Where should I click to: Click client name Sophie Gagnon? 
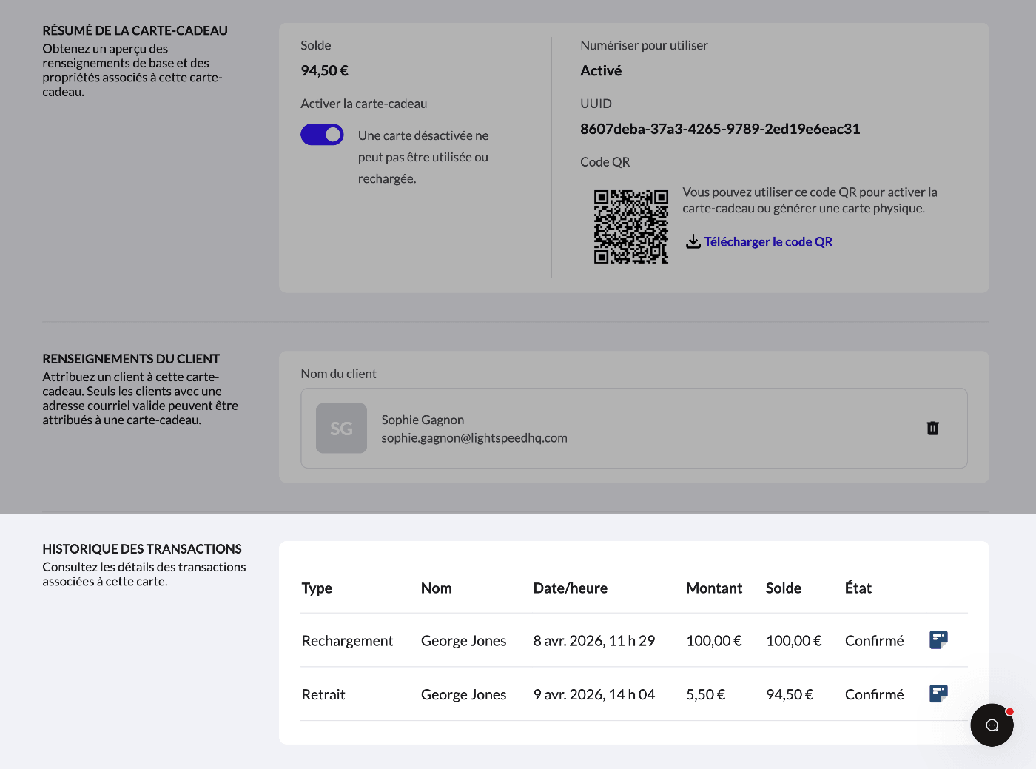[x=423, y=420]
